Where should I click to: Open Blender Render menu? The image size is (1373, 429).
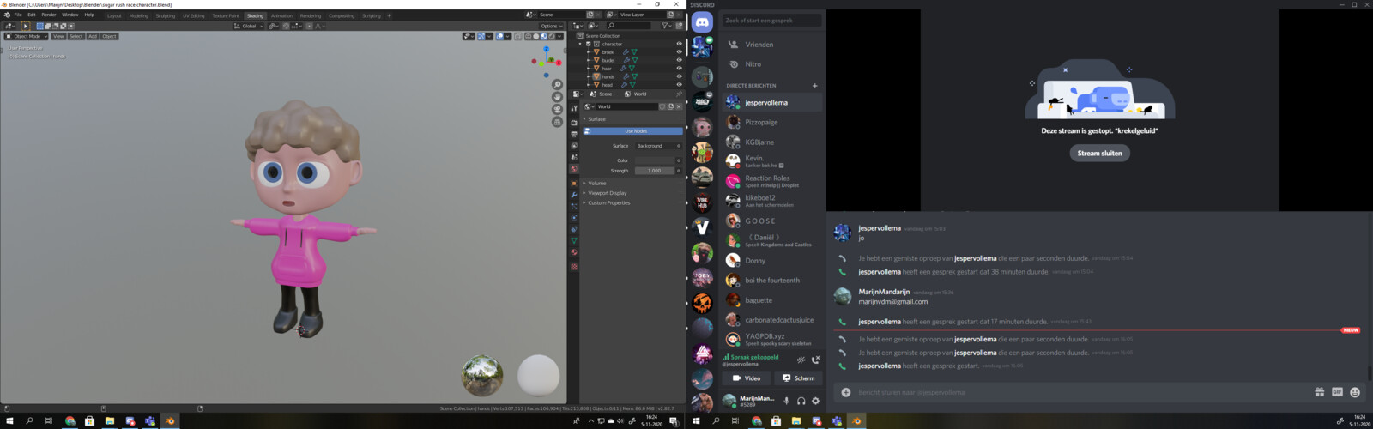pyautogui.click(x=49, y=15)
